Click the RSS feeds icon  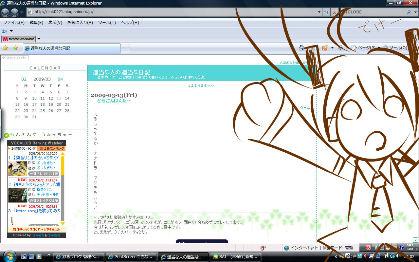tap(325, 48)
